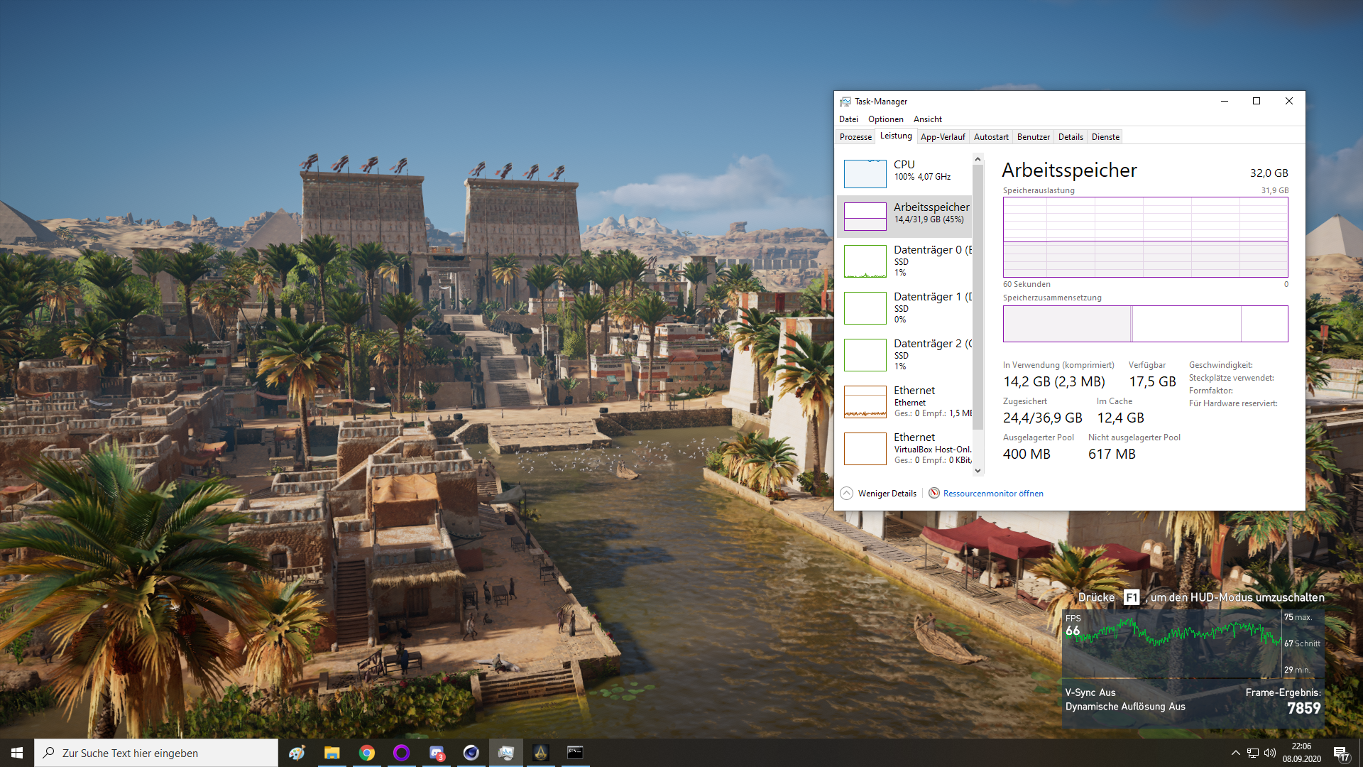Show hidden system tray icons
Image resolution: width=1363 pixels, height=767 pixels.
1235,753
